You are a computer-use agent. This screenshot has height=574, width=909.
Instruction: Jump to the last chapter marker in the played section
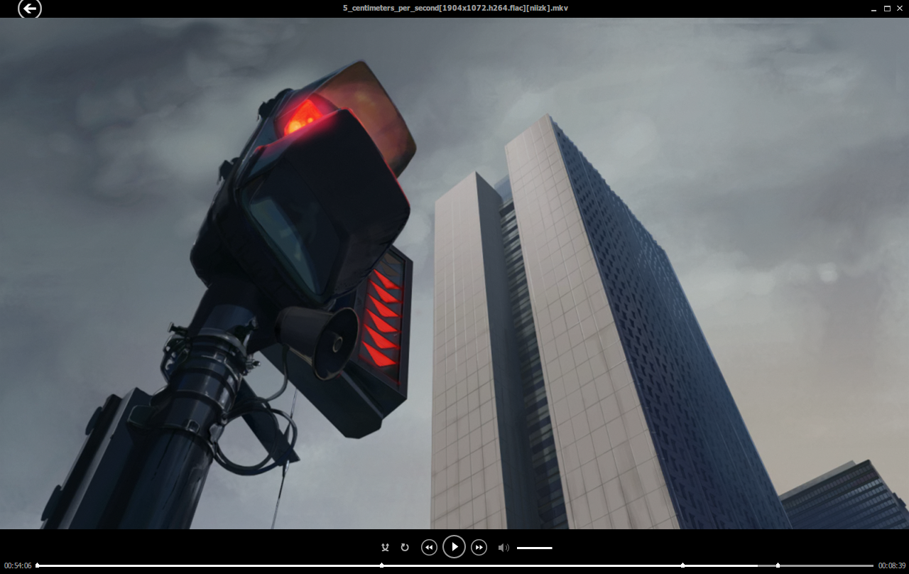coord(683,565)
